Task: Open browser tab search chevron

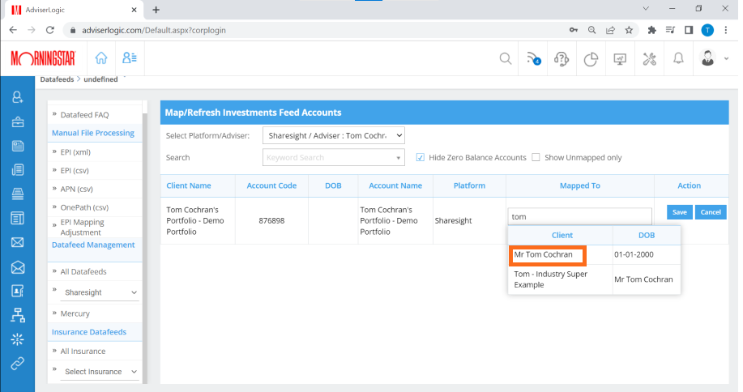Action: click(646, 9)
